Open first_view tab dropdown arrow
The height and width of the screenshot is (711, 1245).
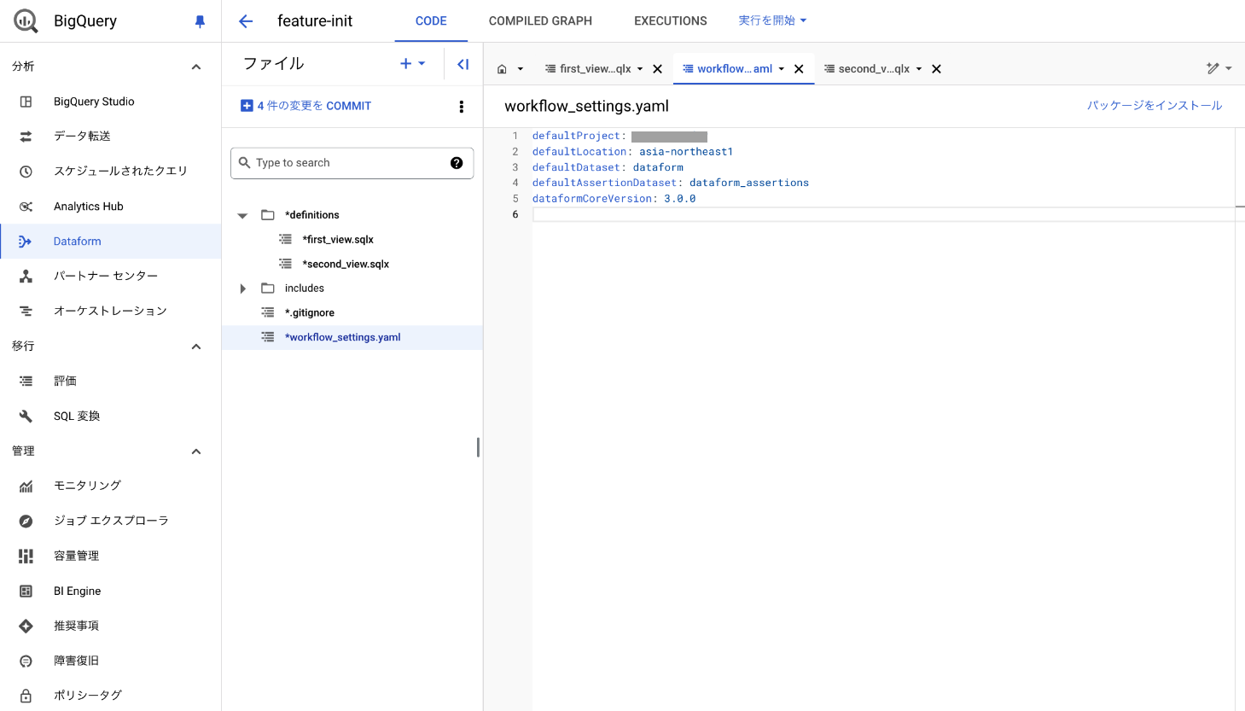[640, 69]
